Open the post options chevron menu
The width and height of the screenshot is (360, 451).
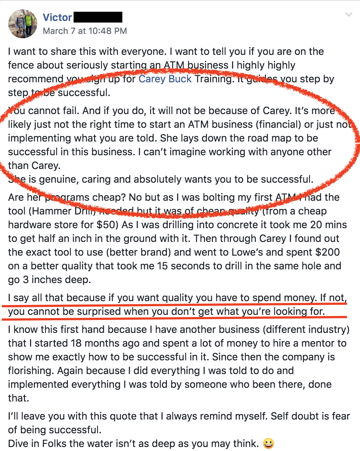(x=349, y=15)
